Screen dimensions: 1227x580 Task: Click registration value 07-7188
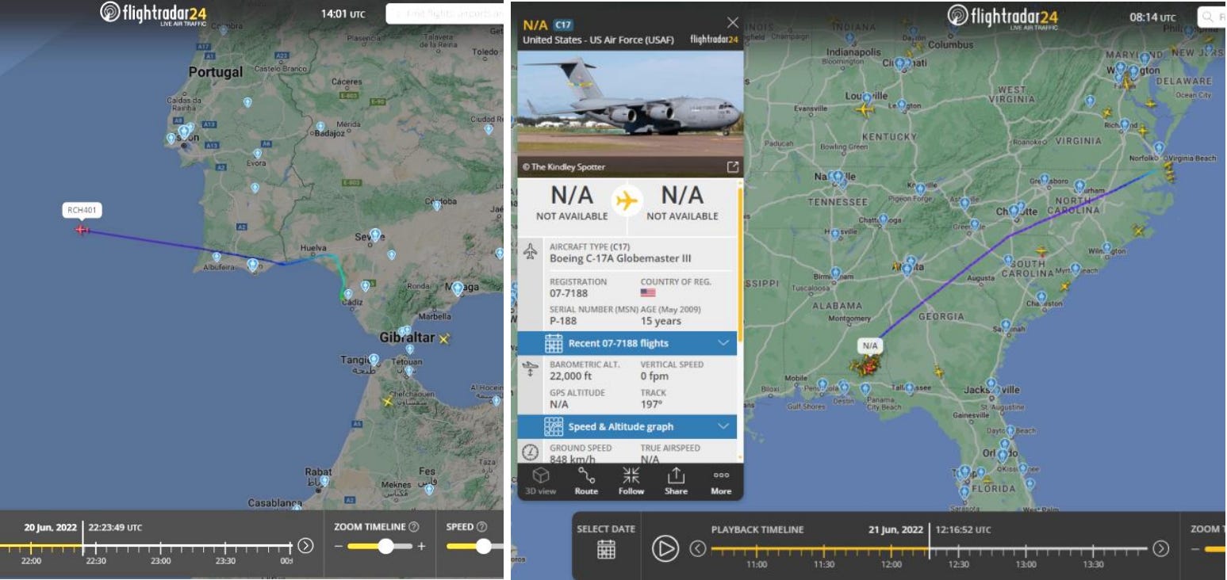pyautogui.click(x=569, y=294)
